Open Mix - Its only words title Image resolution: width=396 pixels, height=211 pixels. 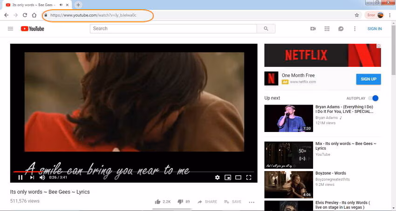(346, 146)
